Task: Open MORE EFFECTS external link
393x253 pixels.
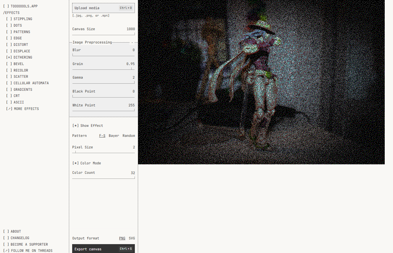Action: pyautogui.click(x=26, y=109)
